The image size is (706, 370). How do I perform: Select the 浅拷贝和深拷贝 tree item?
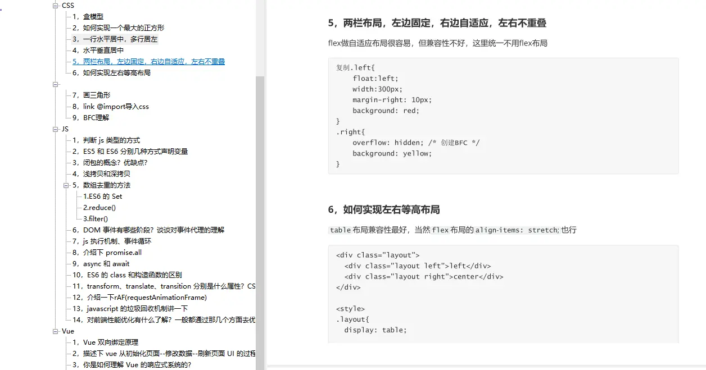(105, 173)
